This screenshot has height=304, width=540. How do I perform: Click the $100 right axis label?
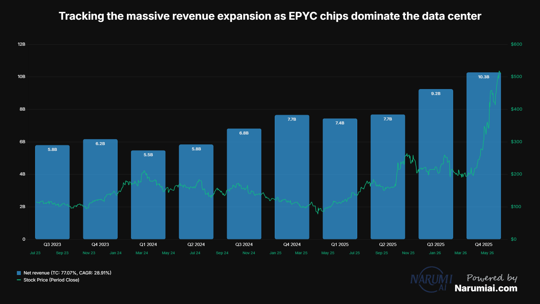point(516,207)
